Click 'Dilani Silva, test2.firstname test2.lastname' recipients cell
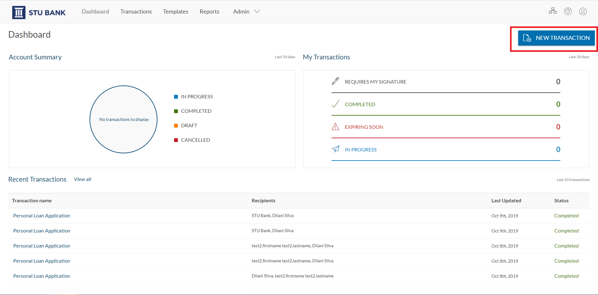This screenshot has width=598, height=295. tap(293, 276)
